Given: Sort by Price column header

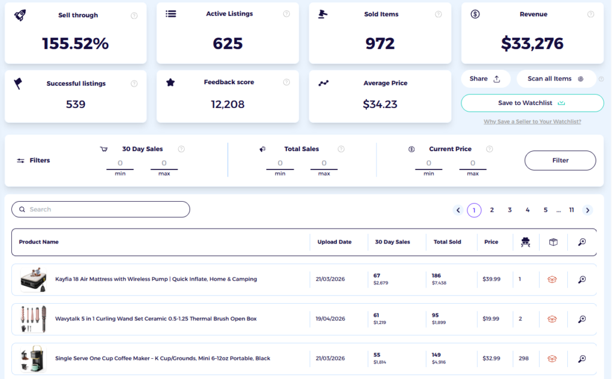Looking at the screenshot, I should coord(491,242).
